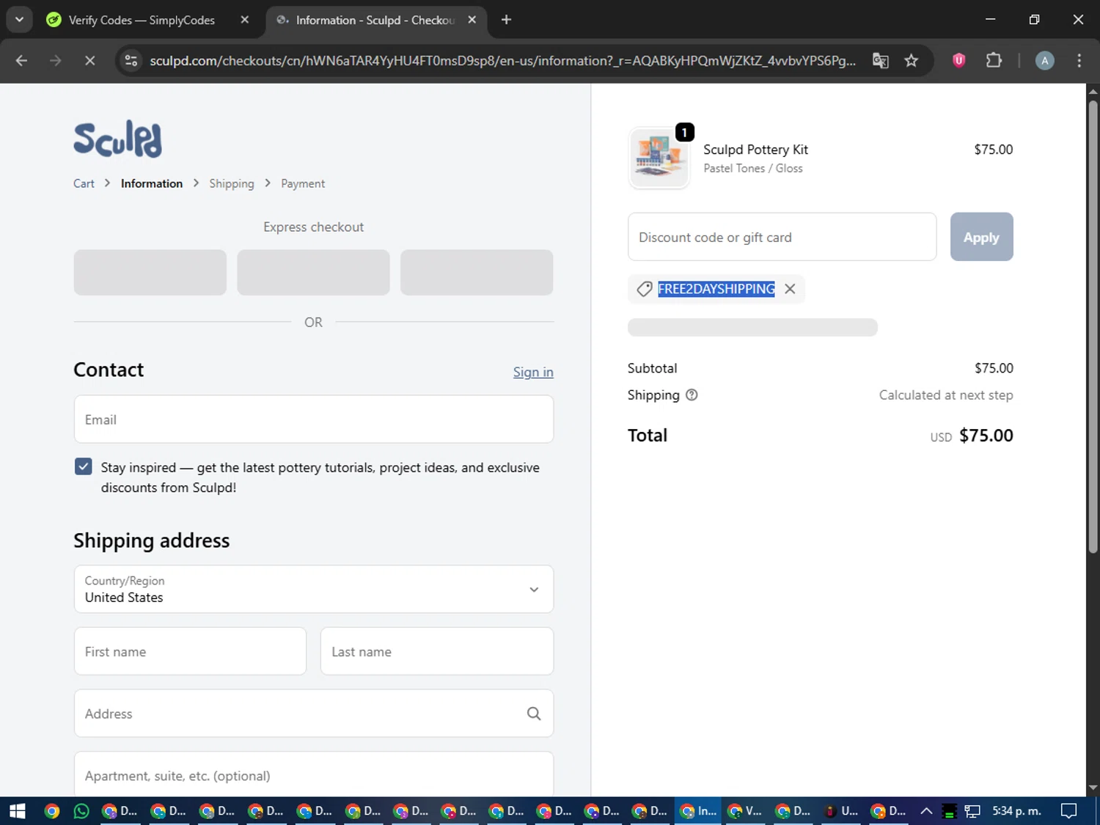
Task: Open the tab search dropdown arrow
Action: (x=19, y=20)
